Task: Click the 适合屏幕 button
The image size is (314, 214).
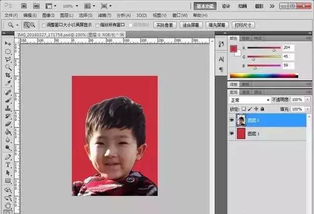Action: pos(191,25)
